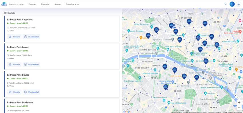Click the post office marker above Palais Garnier
This screenshot has height=113, width=243.
click(x=176, y=31)
